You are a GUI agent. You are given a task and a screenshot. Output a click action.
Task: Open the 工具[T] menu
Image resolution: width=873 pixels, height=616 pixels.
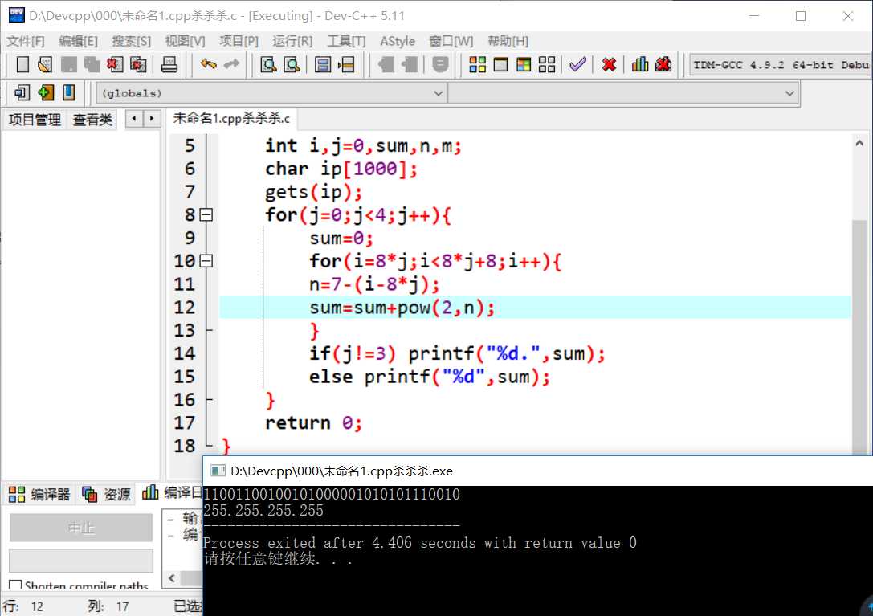pos(346,41)
